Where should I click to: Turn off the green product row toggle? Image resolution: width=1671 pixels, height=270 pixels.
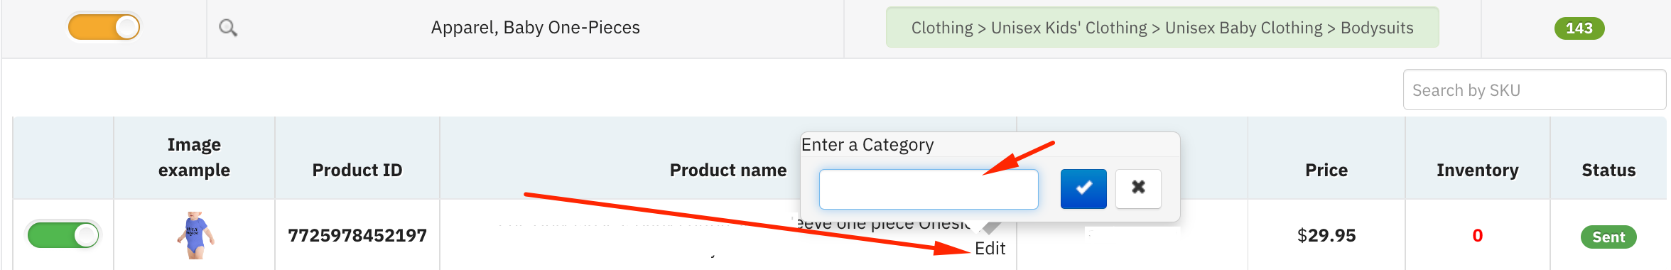(x=64, y=235)
